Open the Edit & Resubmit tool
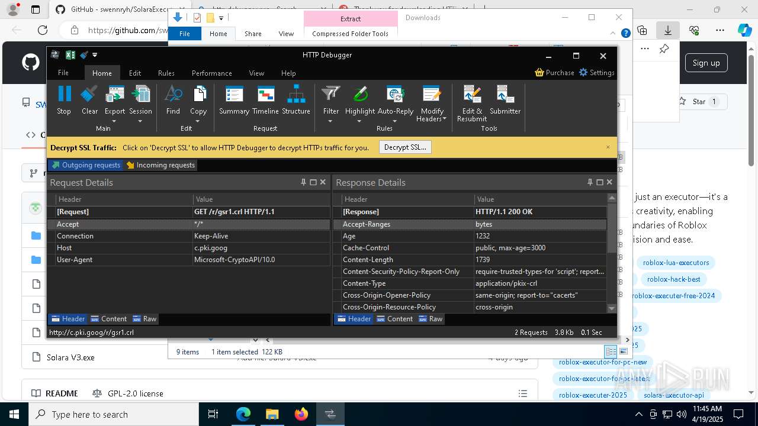758x426 pixels. coord(471,103)
